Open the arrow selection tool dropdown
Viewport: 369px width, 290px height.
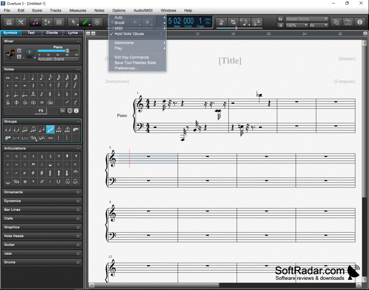pyautogui.click(x=78, y=25)
